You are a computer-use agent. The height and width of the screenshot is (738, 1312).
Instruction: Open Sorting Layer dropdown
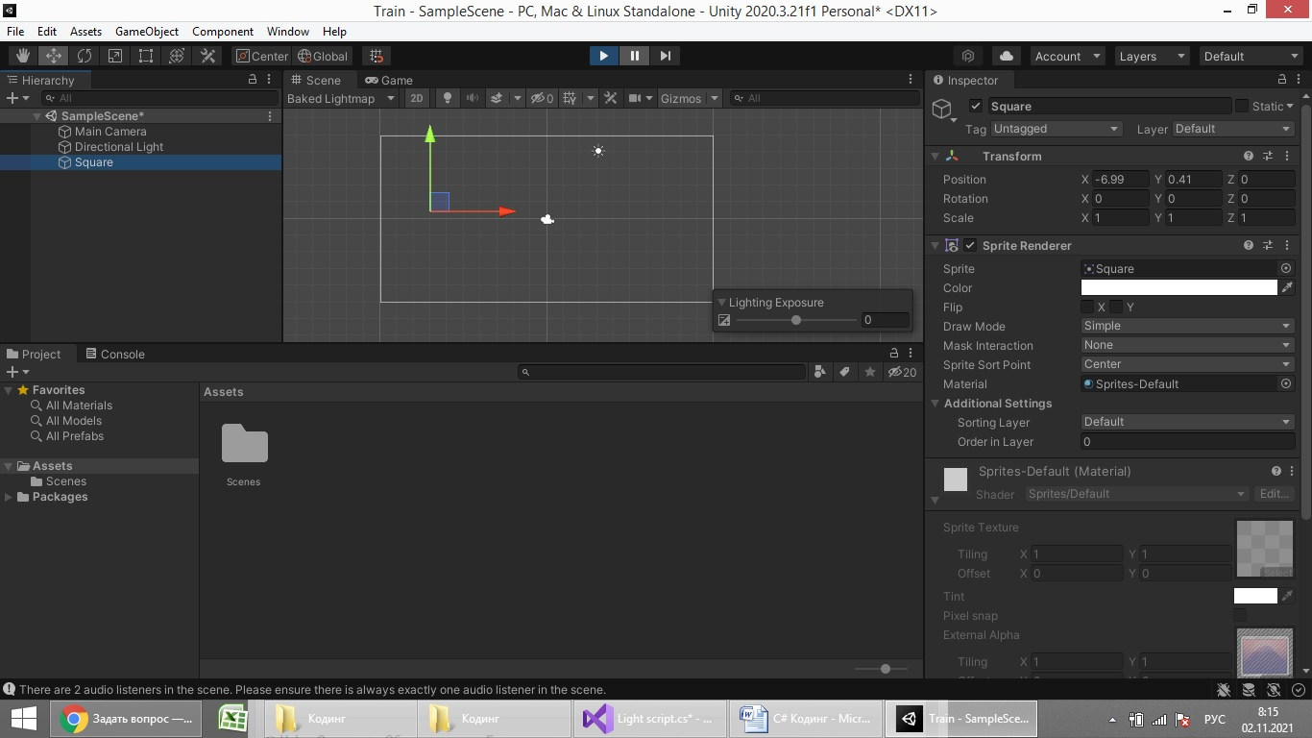click(1187, 422)
